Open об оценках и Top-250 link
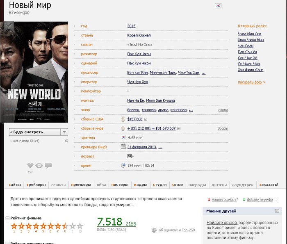The width and height of the screenshot is (287, 244). click(x=177, y=230)
